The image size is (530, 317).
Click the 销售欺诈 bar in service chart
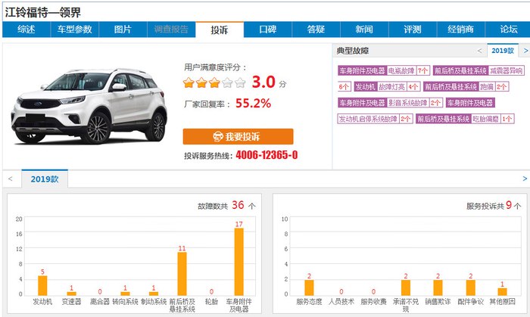438,287
